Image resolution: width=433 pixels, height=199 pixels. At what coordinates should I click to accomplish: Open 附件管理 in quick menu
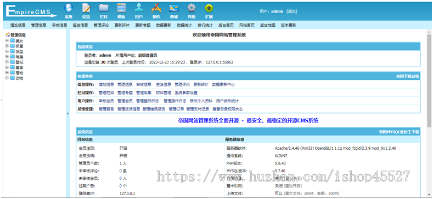(x=164, y=92)
